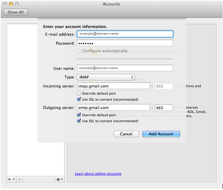Click the plus add account icon
The width and height of the screenshot is (223, 190).
11,179
